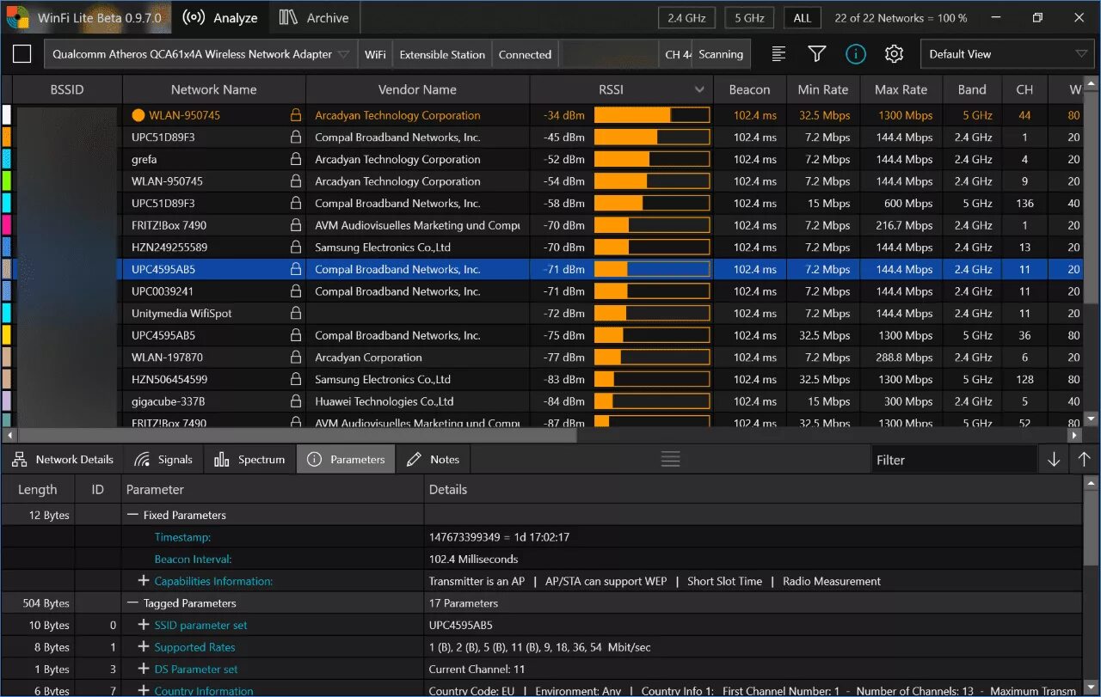This screenshot has height=697, width=1101.
Task: Click the lock icon for grefa network
Action: click(x=295, y=159)
